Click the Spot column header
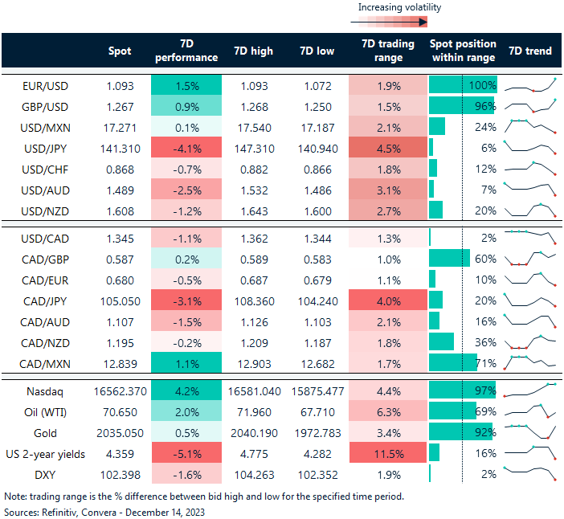Image resolution: width=564 pixels, height=519 pixels. [x=120, y=51]
